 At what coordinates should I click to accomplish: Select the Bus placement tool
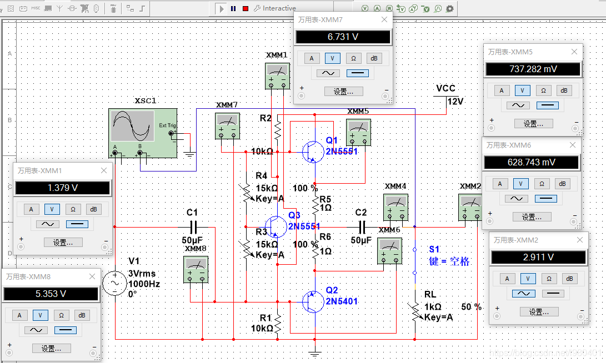tap(142, 8)
